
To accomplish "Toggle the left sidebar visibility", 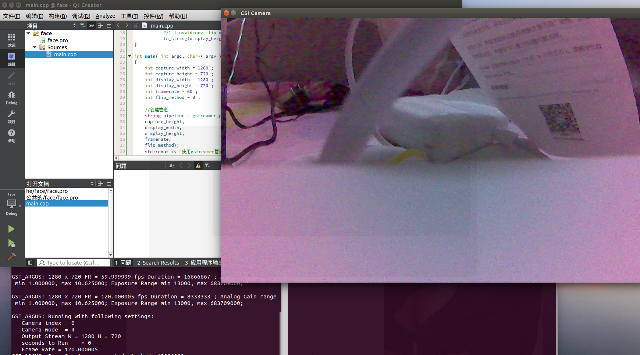I will (30, 262).
